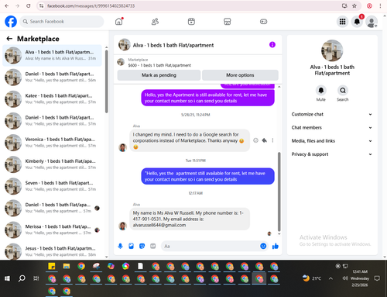
Task: Open conversation information purple icon
Action: tap(272, 45)
